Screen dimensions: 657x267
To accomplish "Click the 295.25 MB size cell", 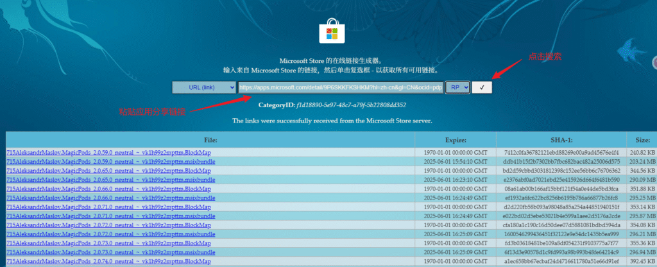I will (x=643, y=198).
